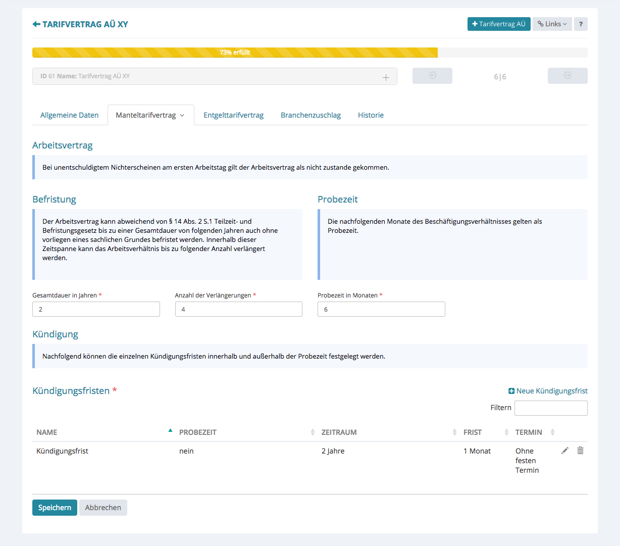This screenshot has width=620, height=546.
Task: Click the pencil edit icon for Kündigungsfrist row
Action: tap(565, 451)
